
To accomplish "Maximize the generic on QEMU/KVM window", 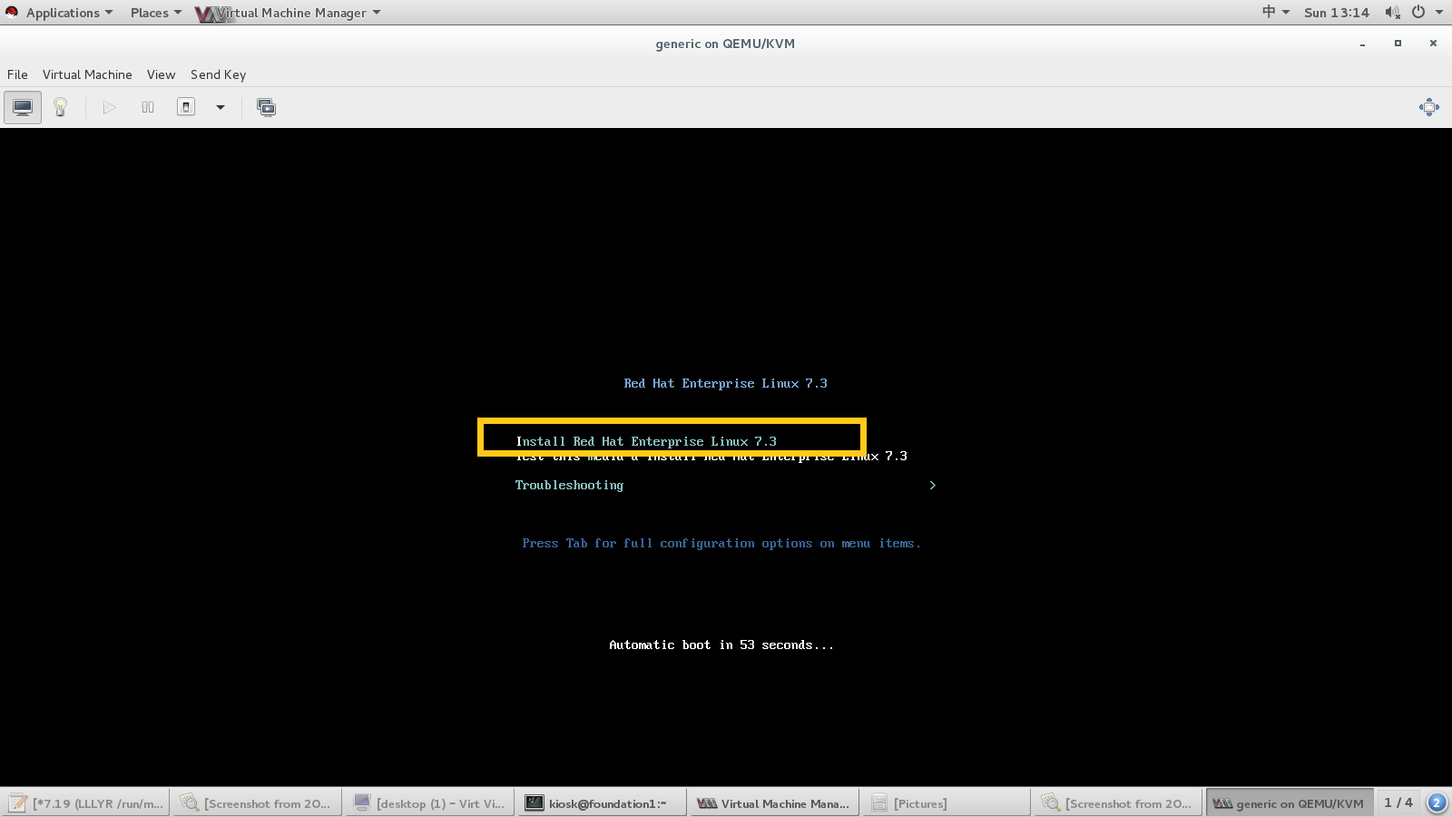I will pyautogui.click(x=1398, y=44).
